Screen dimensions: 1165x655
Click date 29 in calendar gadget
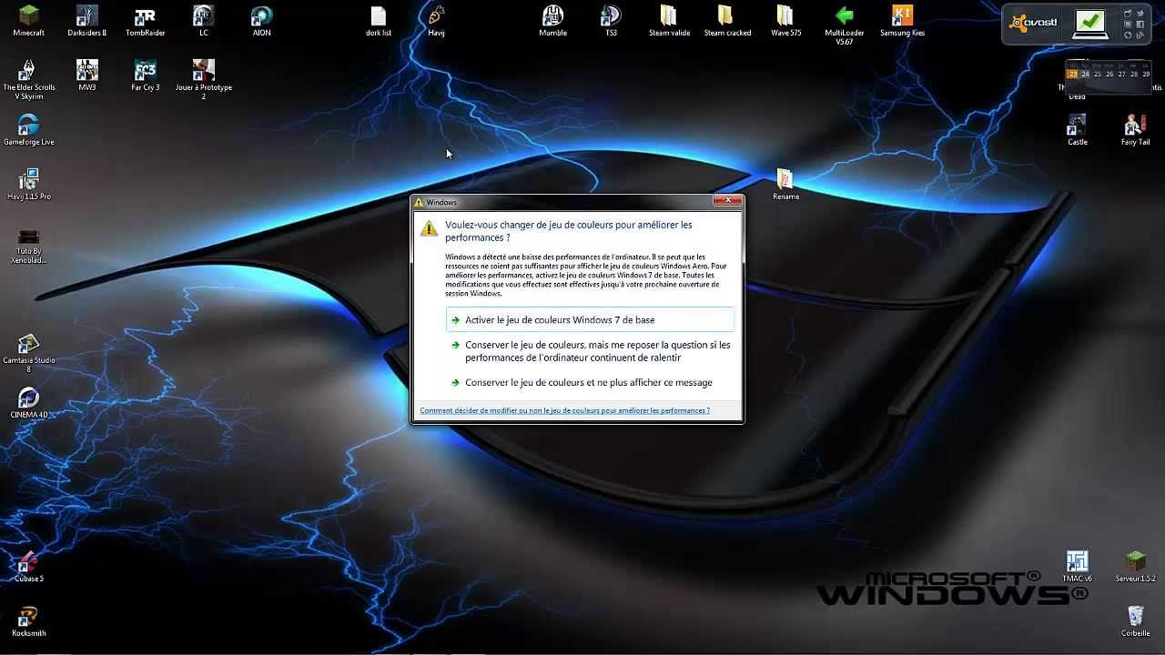pos(1146,75)
